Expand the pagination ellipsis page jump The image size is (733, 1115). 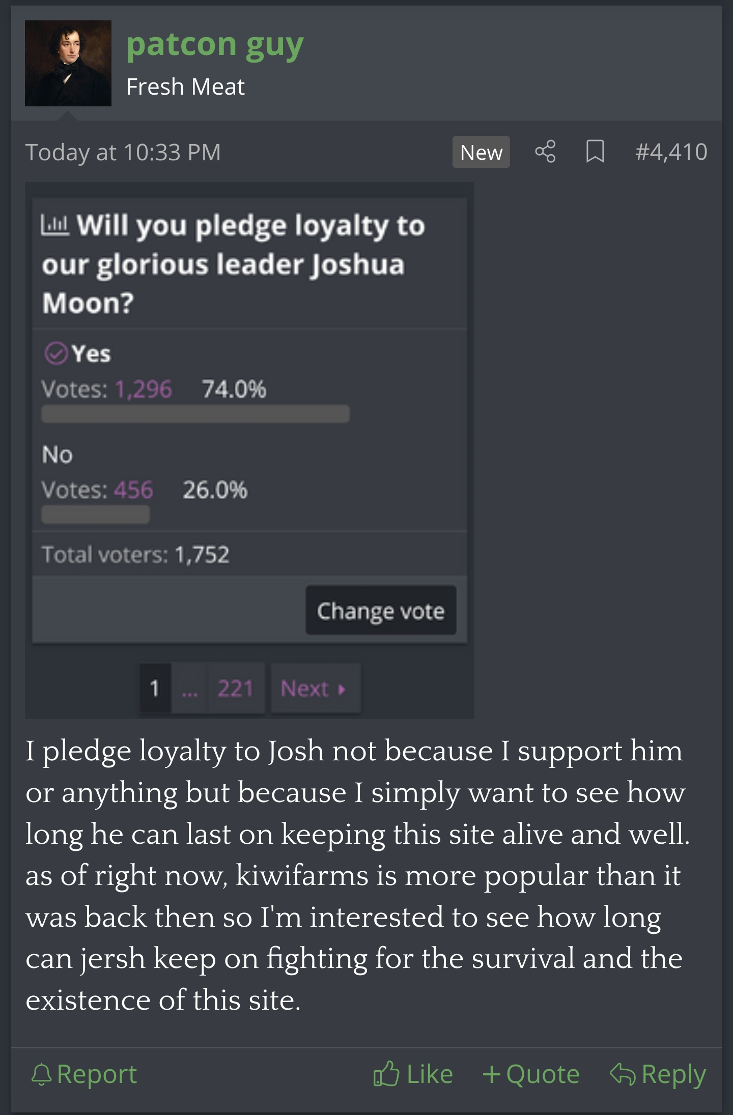tap(189, 690)
